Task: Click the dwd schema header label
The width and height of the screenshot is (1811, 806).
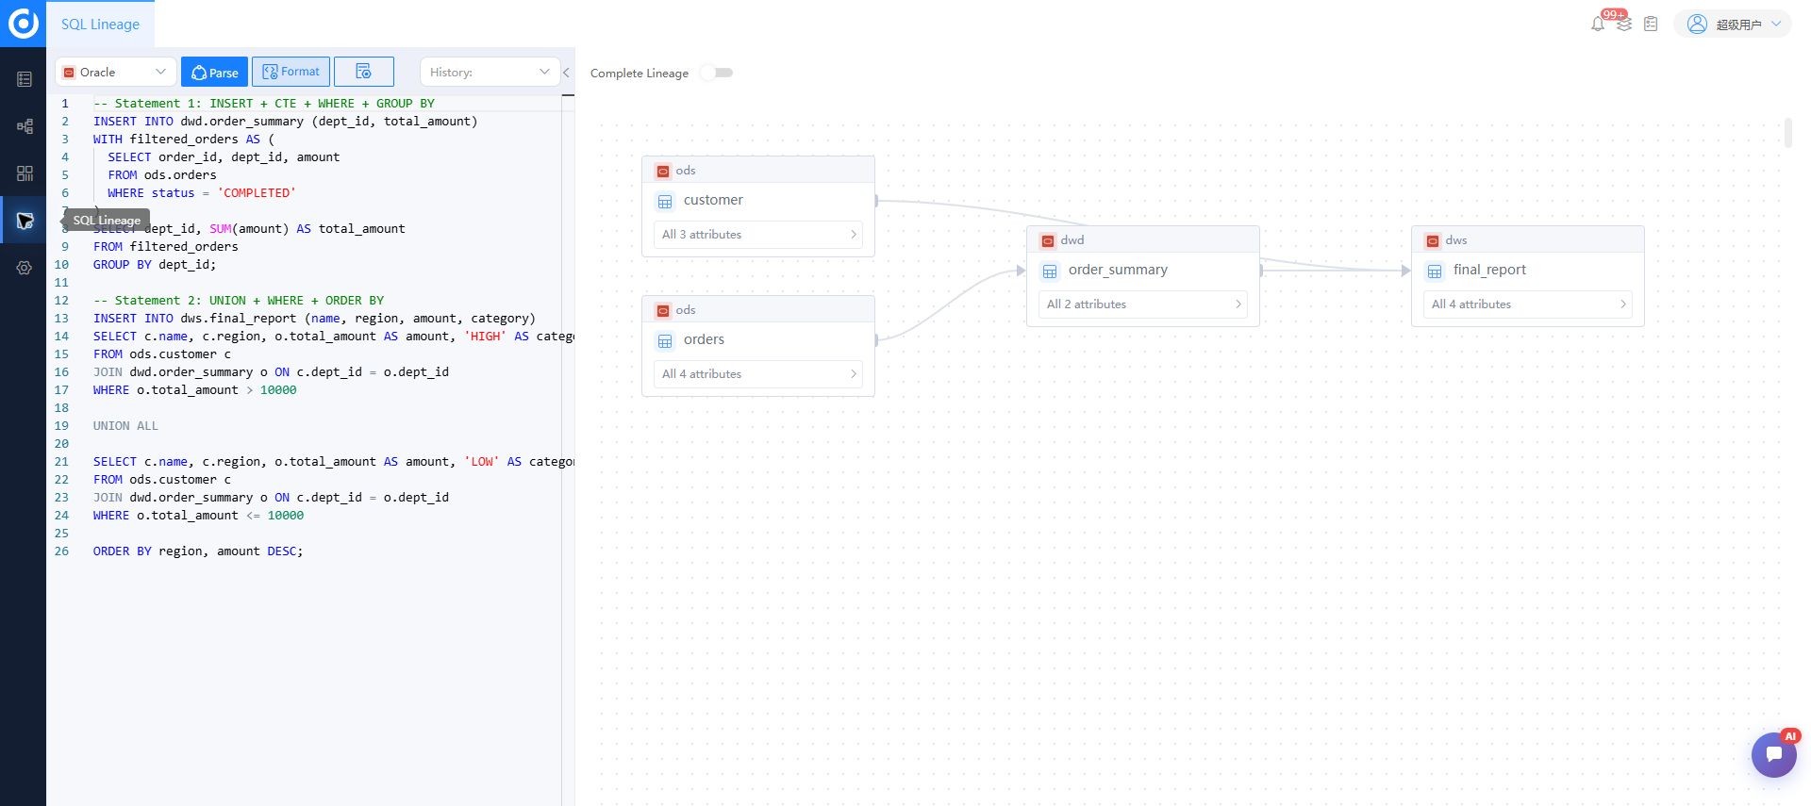Action: (x=1072, y=240)
